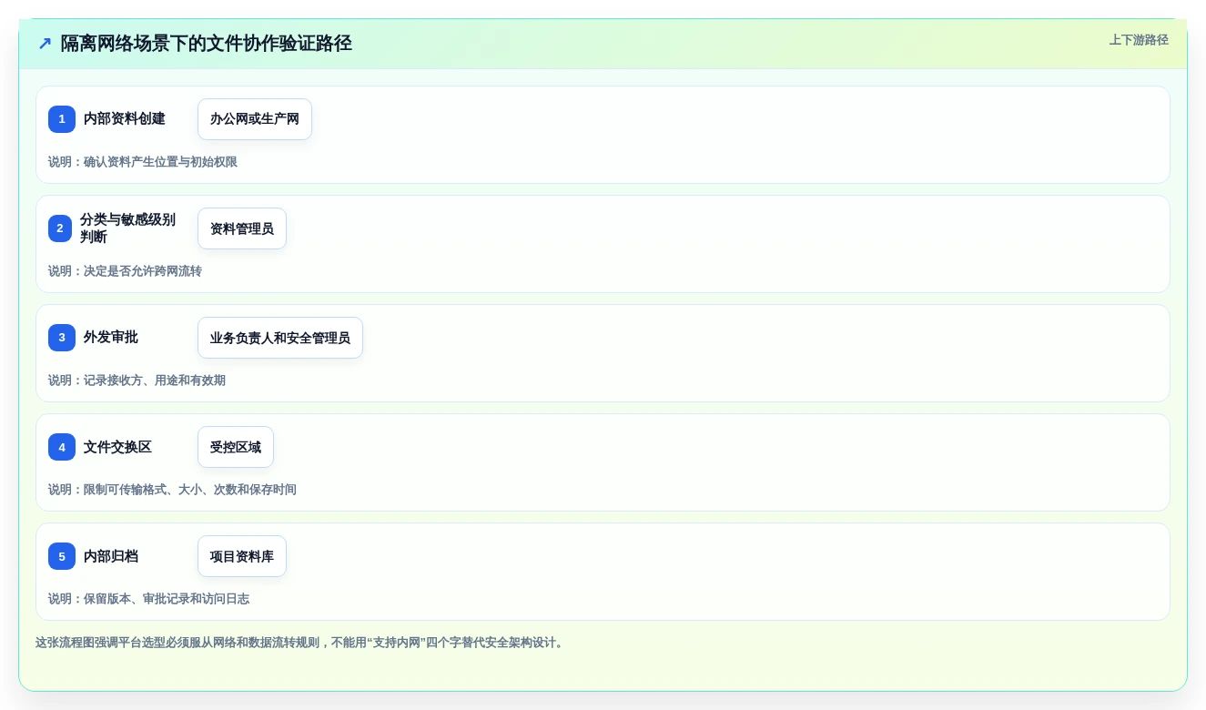Image resolution: width=1206 pixels, height=710 pixels.
Task: Click the 受控区域 tag
Action: (x=236, y=447)
